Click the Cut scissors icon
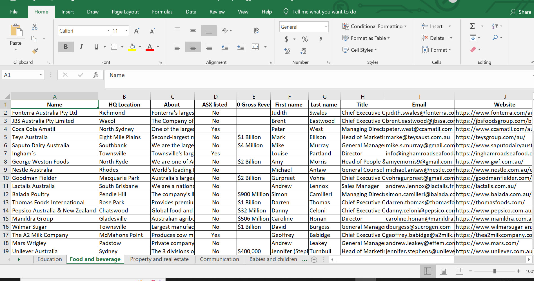The image size is (534, 281). click(x=35, y=27)
